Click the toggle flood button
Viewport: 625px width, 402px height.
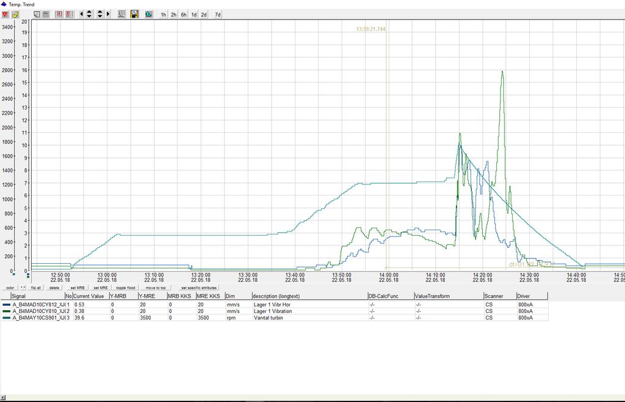tap(126, 287)
